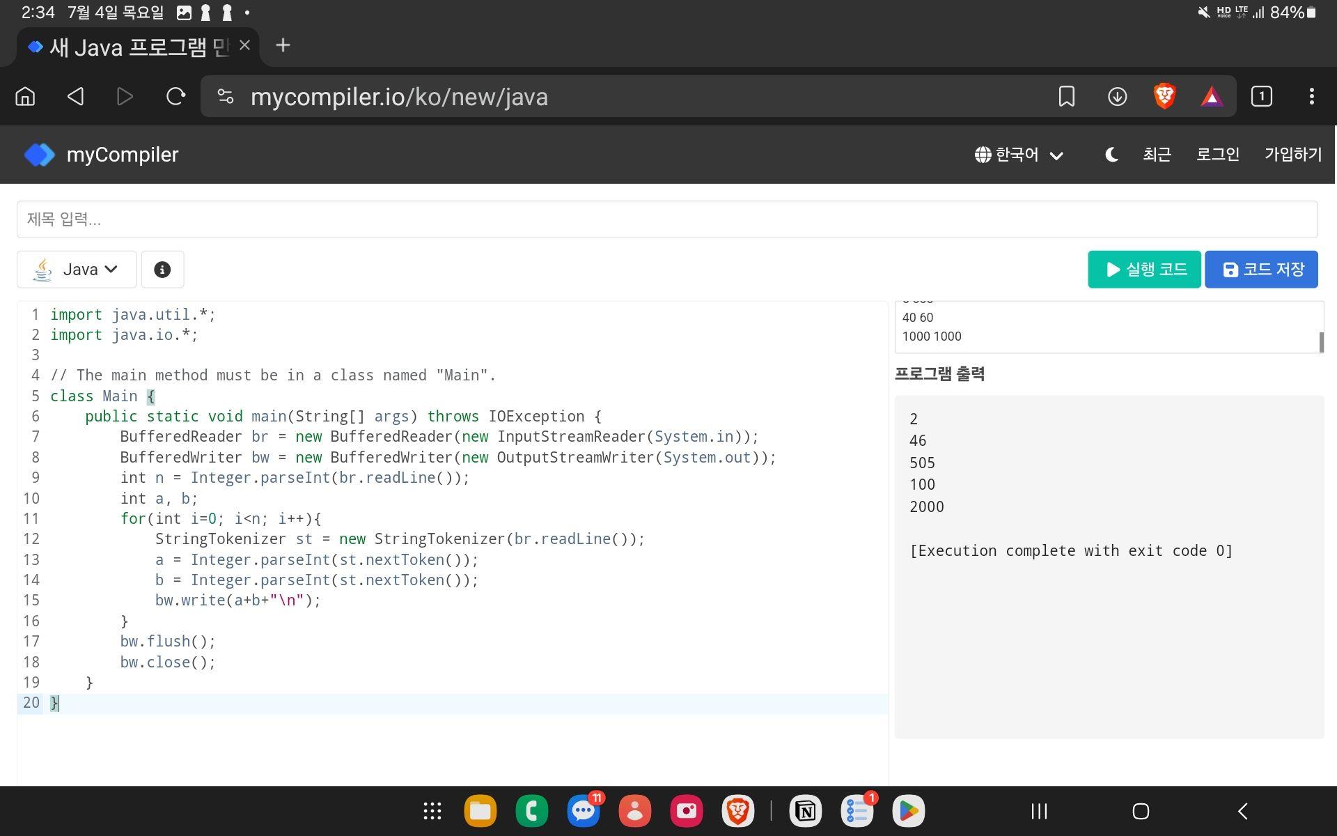Click output value 2000

[x=927, y=507]
